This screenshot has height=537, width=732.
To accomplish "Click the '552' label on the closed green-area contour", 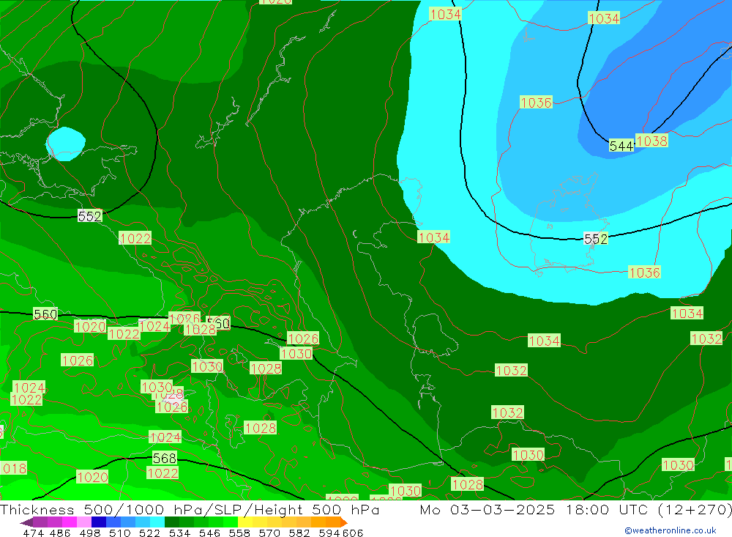I will 89,216.
